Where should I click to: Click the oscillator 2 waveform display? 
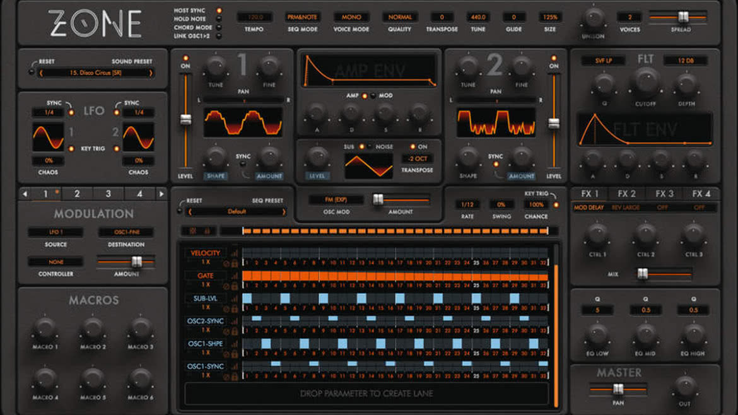pyautogui.click(x=496, y=122)
